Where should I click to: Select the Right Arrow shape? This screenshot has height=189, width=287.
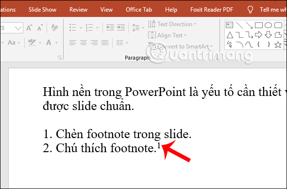pyautogui.click(x=258, y=35)
